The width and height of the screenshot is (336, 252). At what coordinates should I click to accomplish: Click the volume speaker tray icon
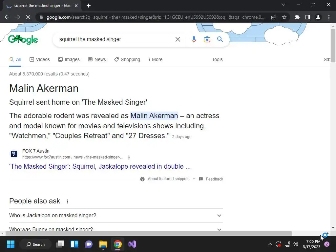[295, 244]
